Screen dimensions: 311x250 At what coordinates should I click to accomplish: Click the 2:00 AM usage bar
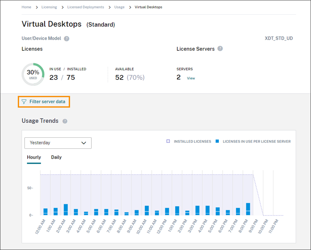(x=66, y=210)
